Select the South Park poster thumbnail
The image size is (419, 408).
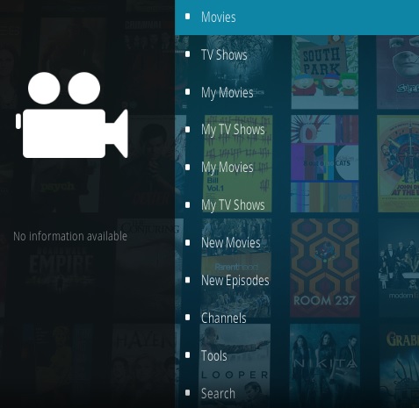click(324, 72)
